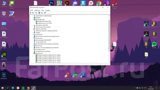This screenshot has height=90, width=160.
Task: Click the scroll-up arrow in Device Manager
Action: 109,16
